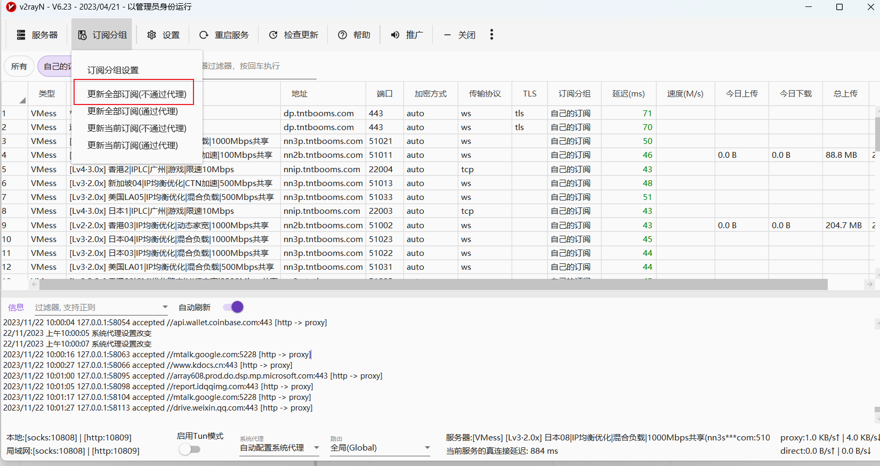Click the v2rayN app logo icon

(x=11, y=7)
